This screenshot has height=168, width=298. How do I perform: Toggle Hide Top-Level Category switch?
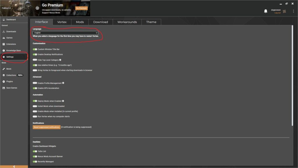pyautogui.click(x=35, y=60)
